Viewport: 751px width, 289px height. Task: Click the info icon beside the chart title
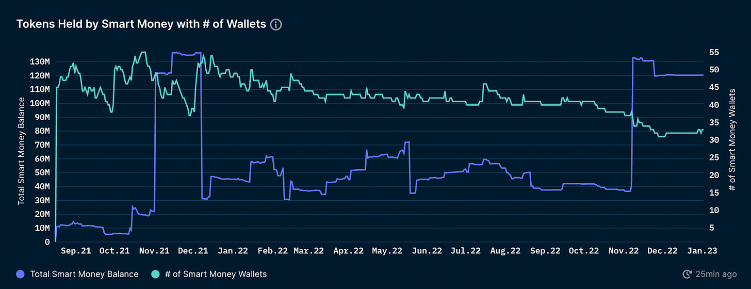276,24
